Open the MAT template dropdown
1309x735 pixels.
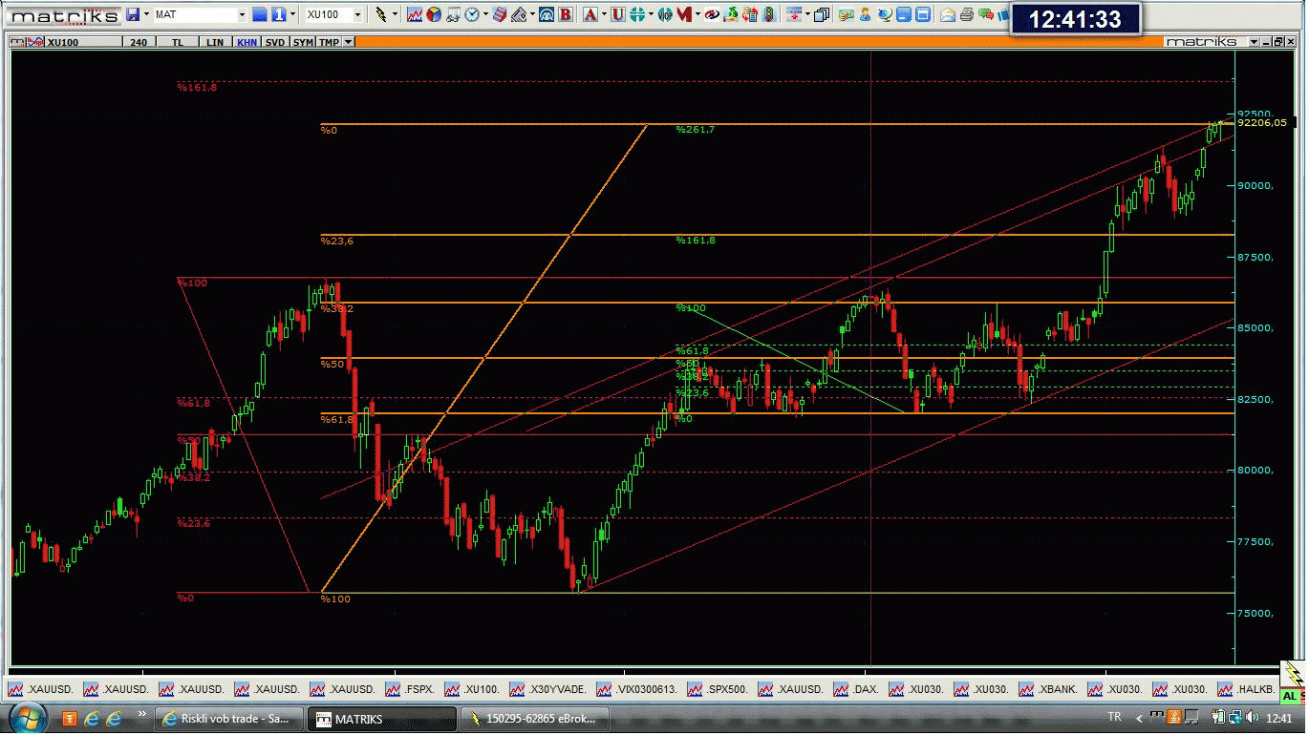[242, 14]
